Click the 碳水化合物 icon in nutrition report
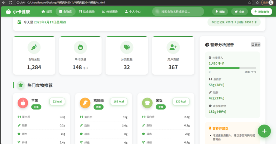The height and width of the screenshot is (144, 276). pos(210,106)
